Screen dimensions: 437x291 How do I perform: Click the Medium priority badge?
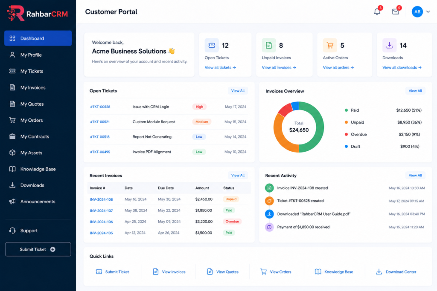(201, 122)
